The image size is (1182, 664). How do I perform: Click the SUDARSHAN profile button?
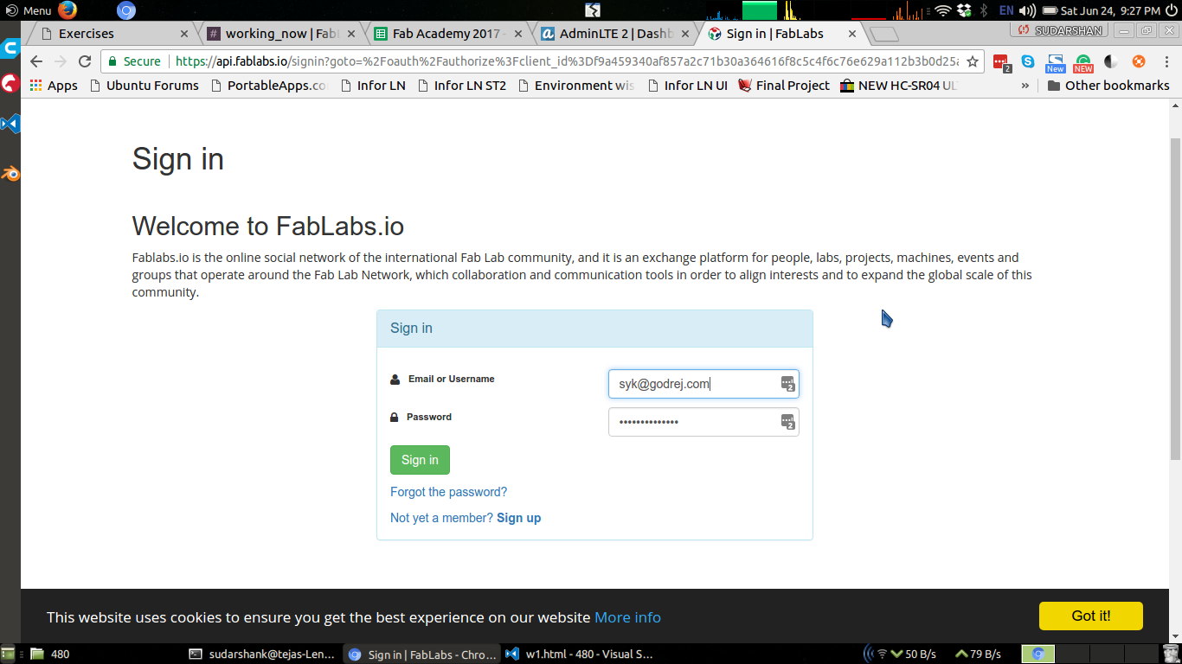click(1061, 30)
